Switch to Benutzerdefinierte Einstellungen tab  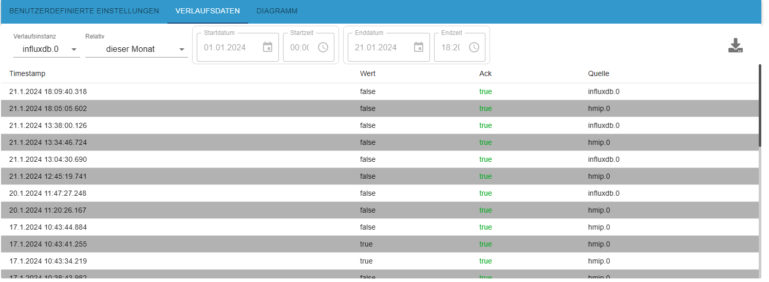point(84,11)
